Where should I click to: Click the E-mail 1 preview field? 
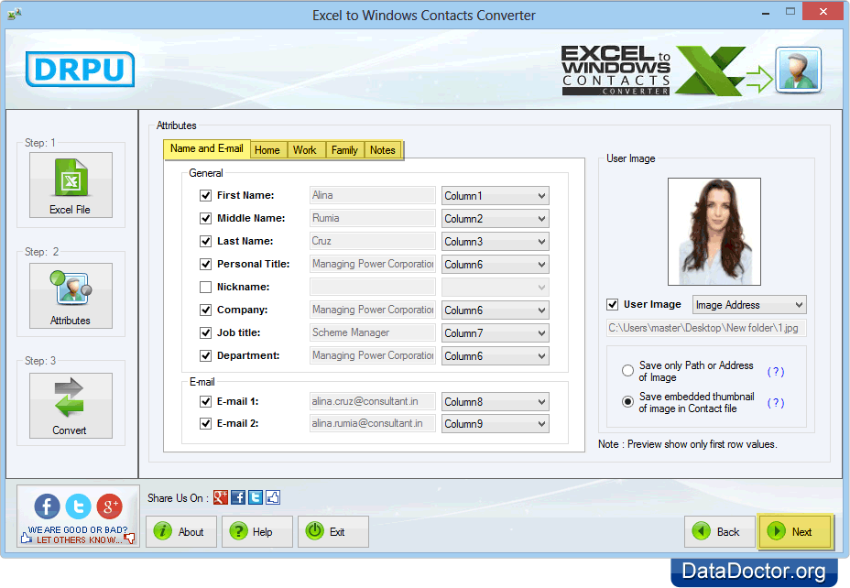click(x=373, y=401)
